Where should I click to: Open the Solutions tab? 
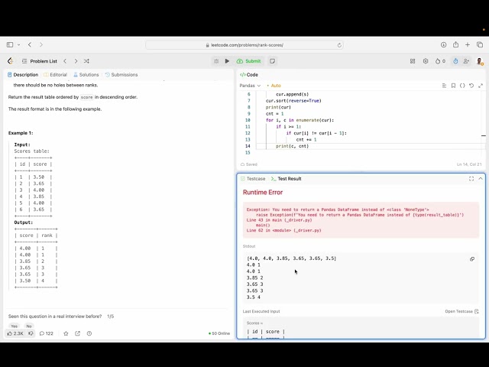point(86,75)
